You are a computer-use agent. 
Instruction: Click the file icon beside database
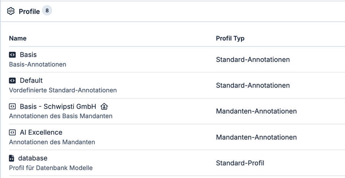pyautogui.click(x=11, y=158)
